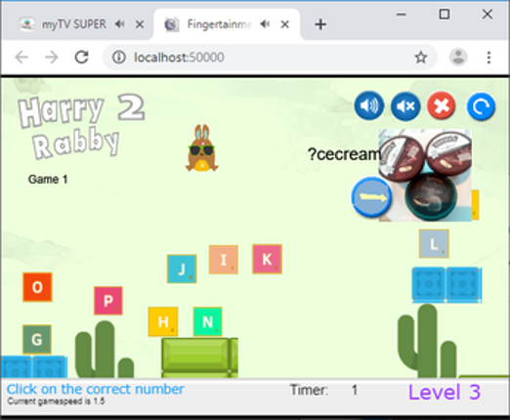Viewport: 510px width, 420px height.
Task: Open the Chrome profile avatar
Action: (458, 57)
